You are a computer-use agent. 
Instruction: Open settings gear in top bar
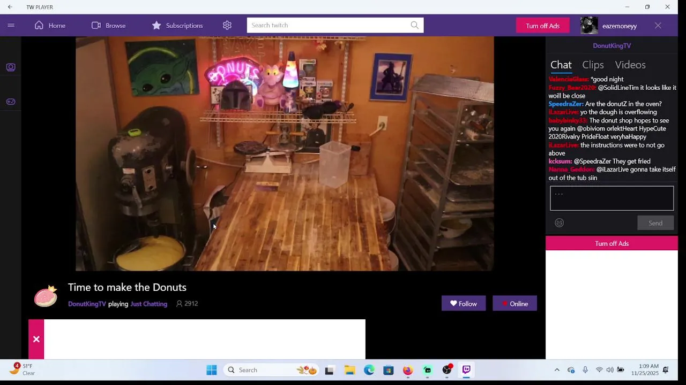click(x=227, y=25)
